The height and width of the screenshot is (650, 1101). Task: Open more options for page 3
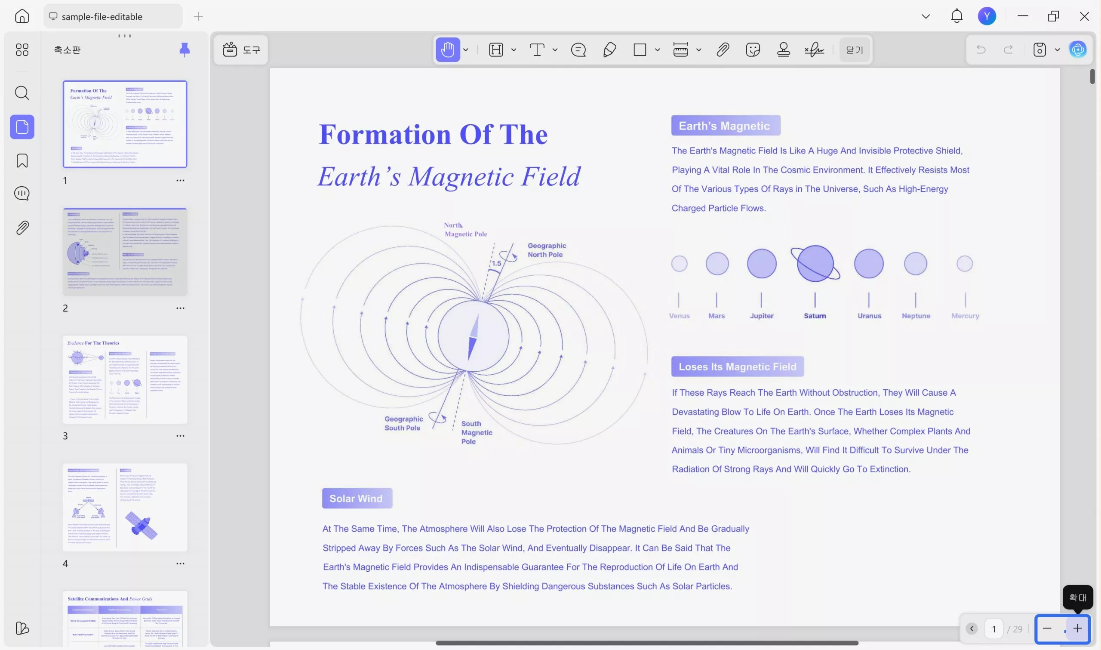click(x=180, y=436)
